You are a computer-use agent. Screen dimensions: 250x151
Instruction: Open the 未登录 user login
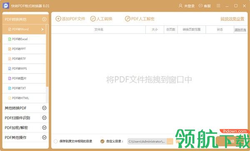(187, 6)
